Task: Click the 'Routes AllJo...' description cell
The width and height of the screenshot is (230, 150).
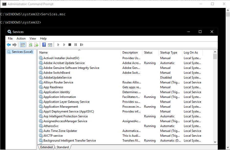Action: (x=132, y=82)
